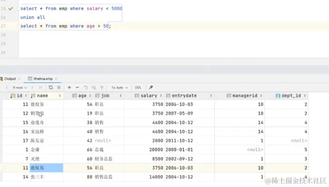This screenshot has height=187, width=329.
Task: Click the managerid column header icon
Action: [x=229, y=96]
